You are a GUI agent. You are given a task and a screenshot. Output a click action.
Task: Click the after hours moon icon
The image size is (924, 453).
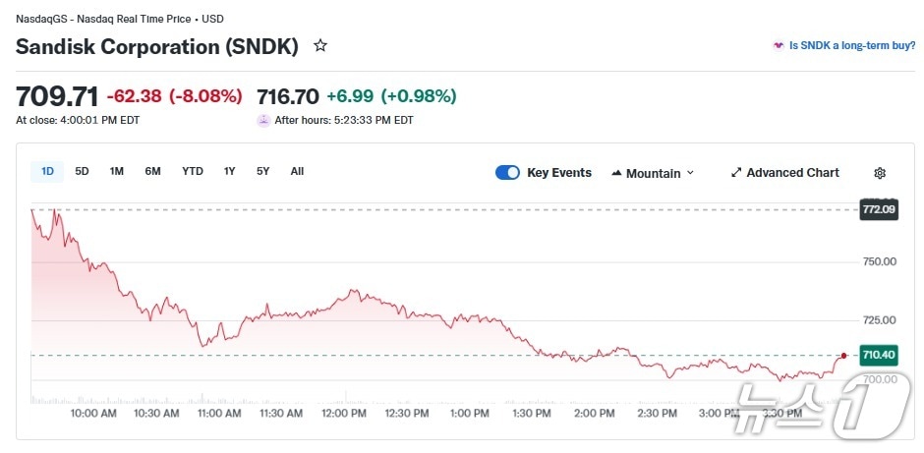pos(263,120)
